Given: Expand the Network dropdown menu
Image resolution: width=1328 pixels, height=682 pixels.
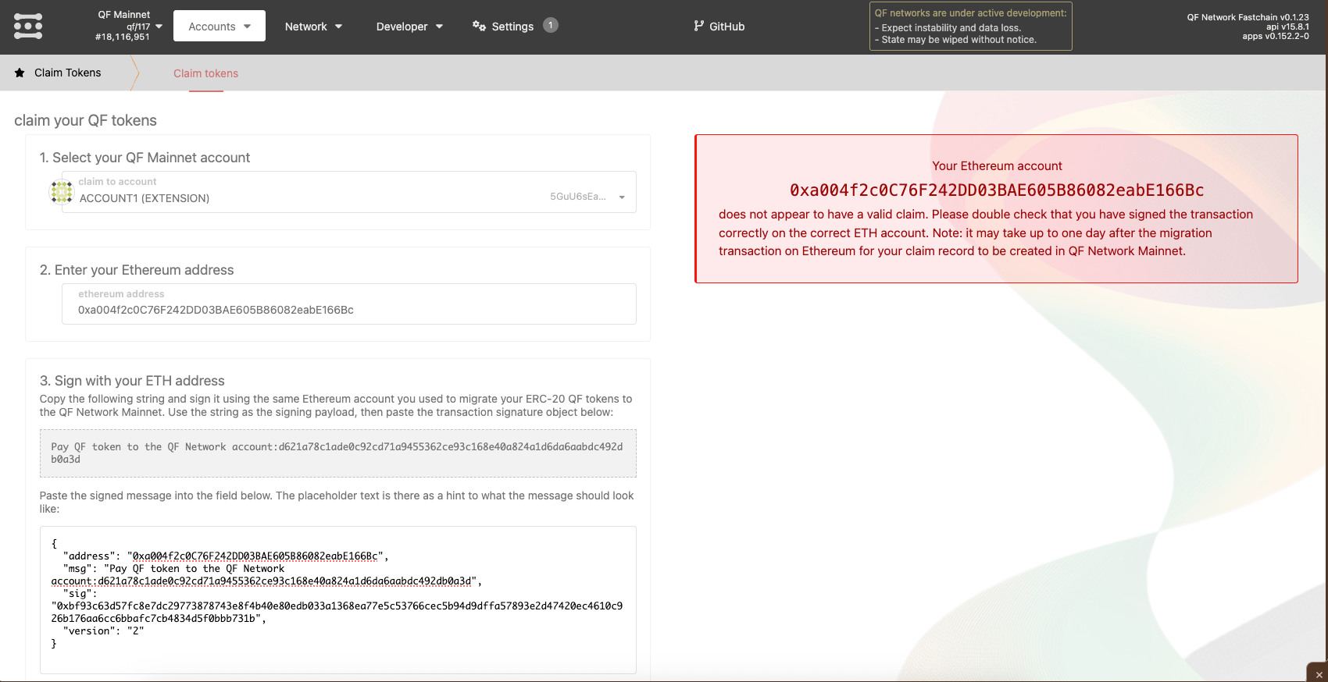Looking at the screenshot, I should point(313,27).
